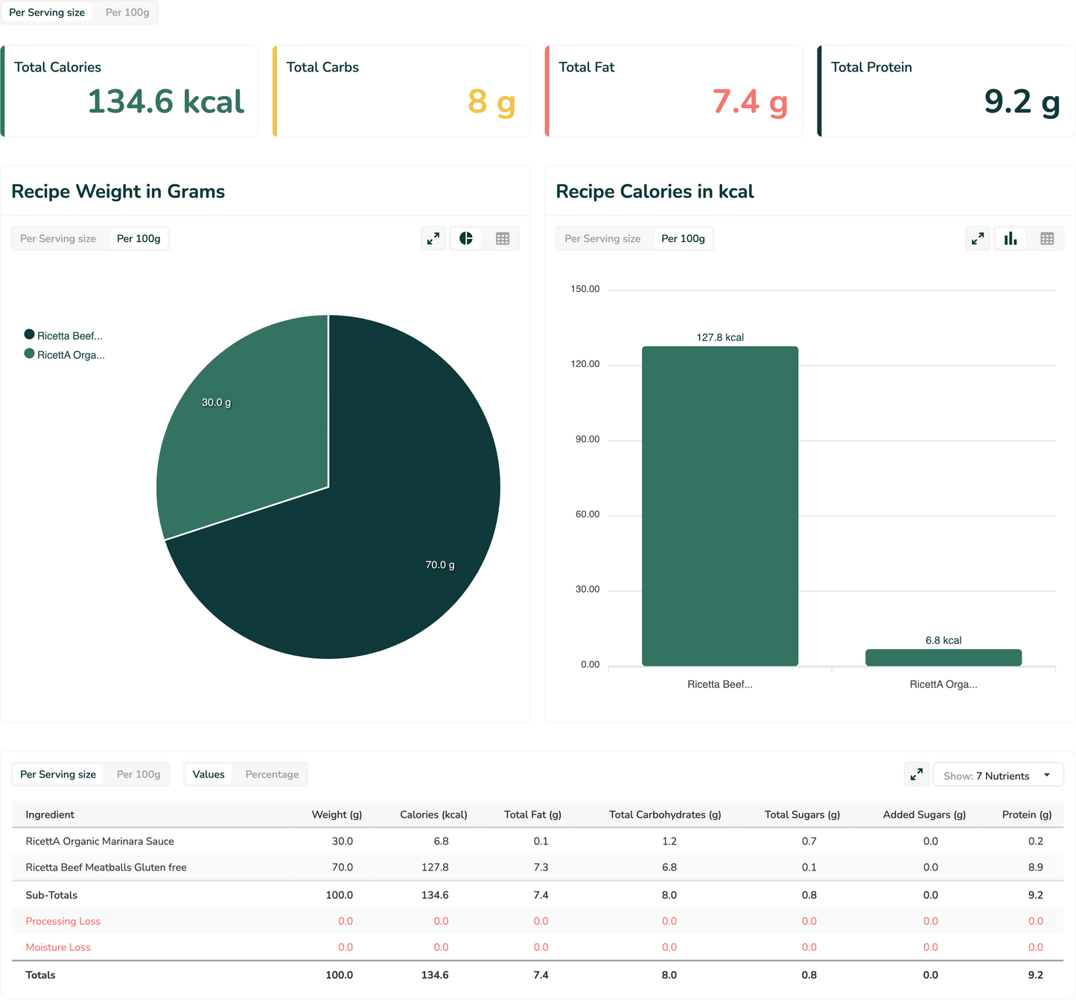
Task: Click the Total Carbohydrates (g) column header
Action: 665,815
